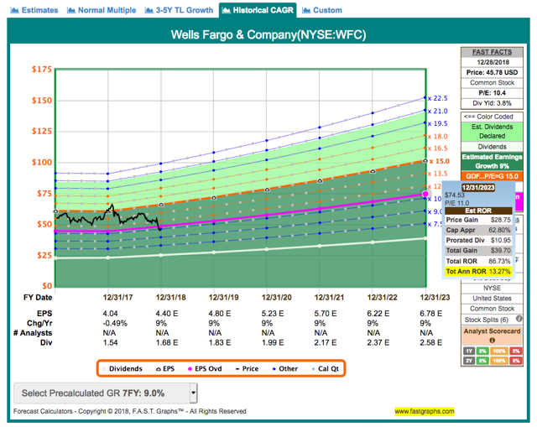
Task: Open the www.fastgraphs.com link
Action: coord(425,411)
